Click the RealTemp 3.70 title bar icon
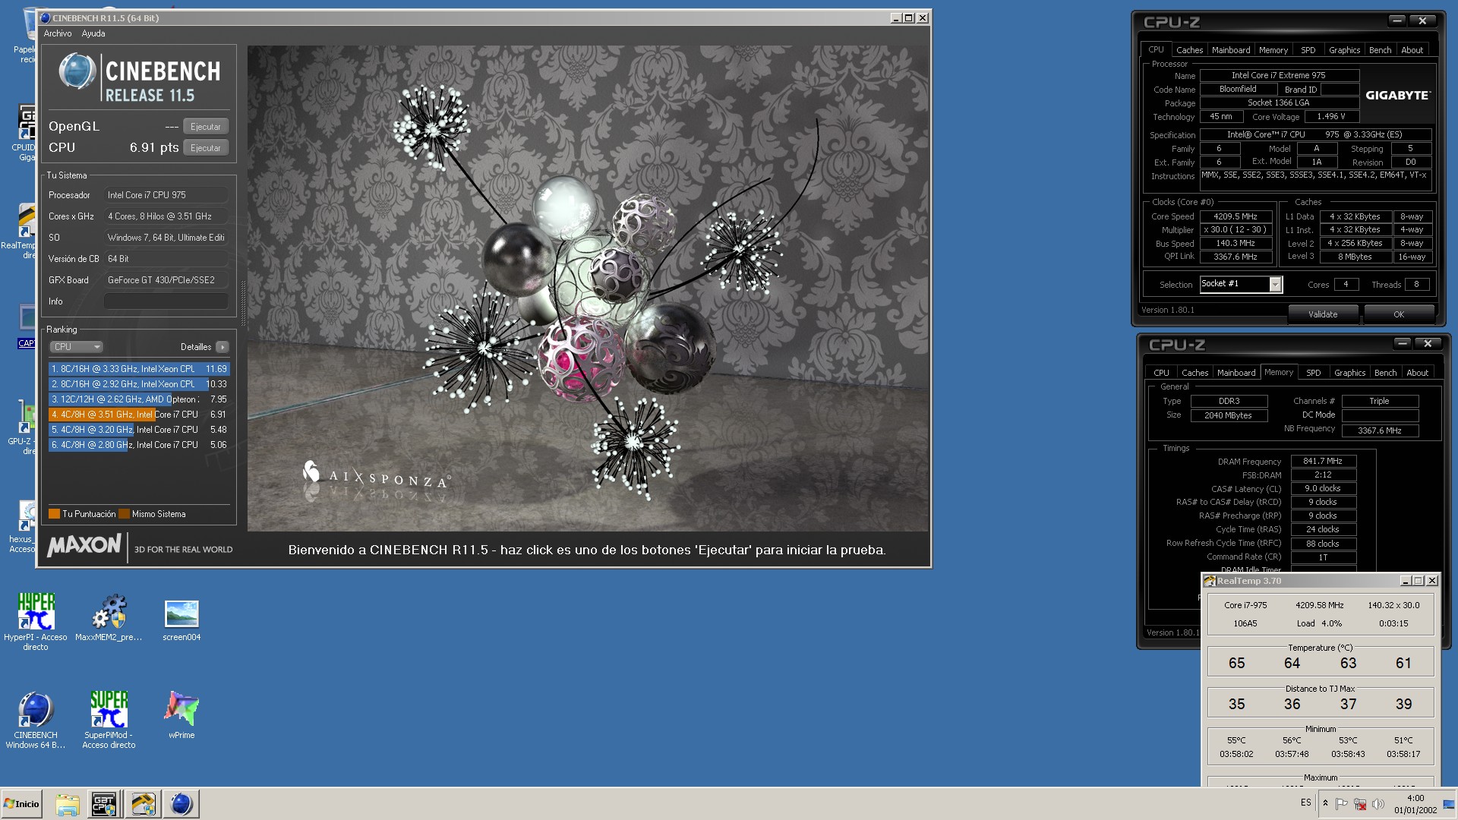1458x820 pixels. pos(1210,581)
